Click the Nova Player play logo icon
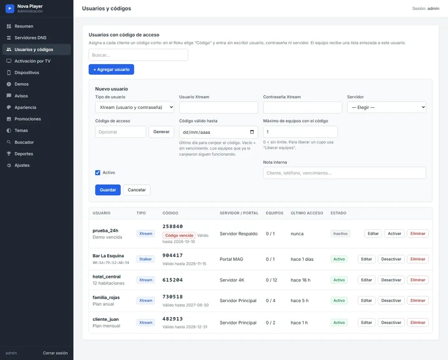This screenshot has height=360, width=448. point(10,9)
